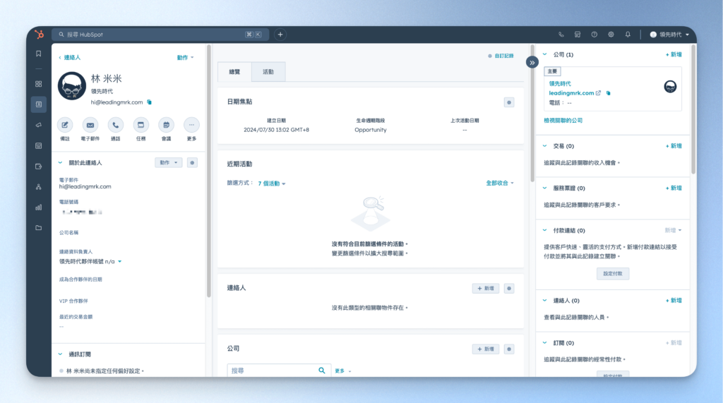Open the bookmarks icon in sidebar
This screenshot has height=403, width=723.
pyautogui.click(x=39, y=54)
